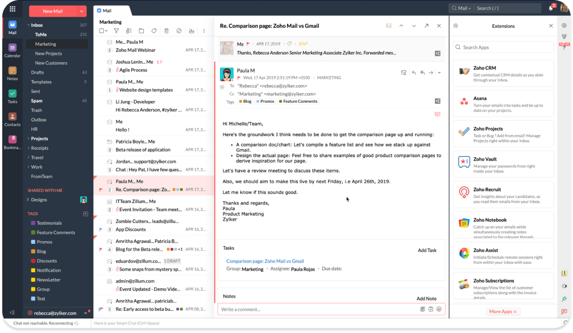Click the conversation summary icon in header
The image size is (573, 333).
(389, 26)
